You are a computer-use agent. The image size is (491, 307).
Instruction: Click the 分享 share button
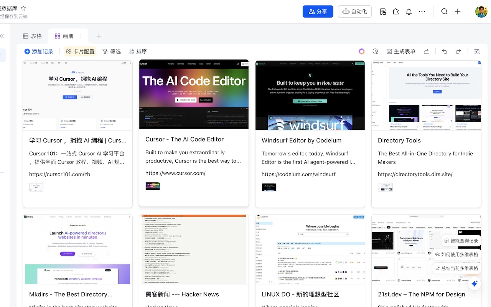[x=318, y=12]
